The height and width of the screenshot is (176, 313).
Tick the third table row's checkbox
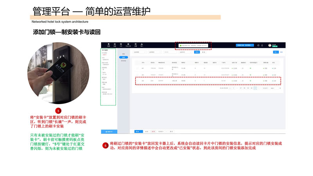point(137,81)
